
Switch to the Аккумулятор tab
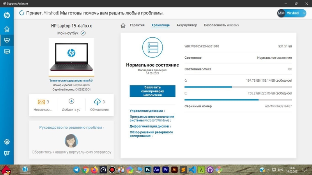click(x=187, y=25)
